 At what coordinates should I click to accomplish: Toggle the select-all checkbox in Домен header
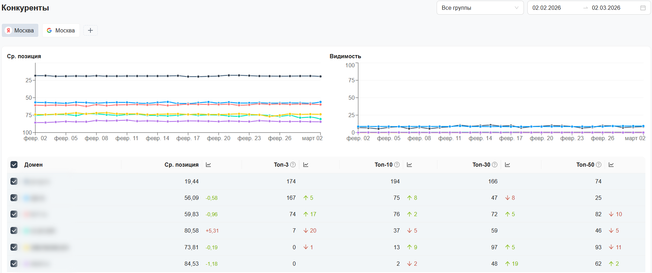pyautogui.click(x=14, y=165)
